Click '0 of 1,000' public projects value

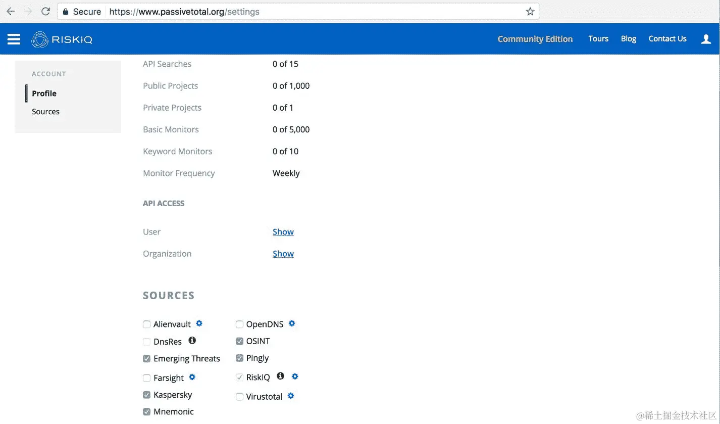(291, 86)
